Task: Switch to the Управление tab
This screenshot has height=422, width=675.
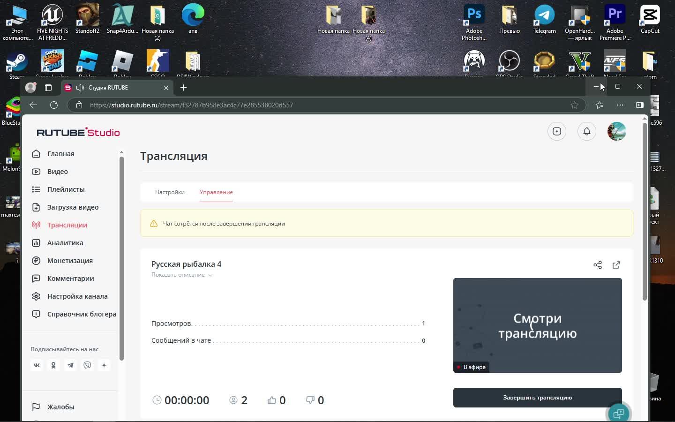Action: (216, 192)
